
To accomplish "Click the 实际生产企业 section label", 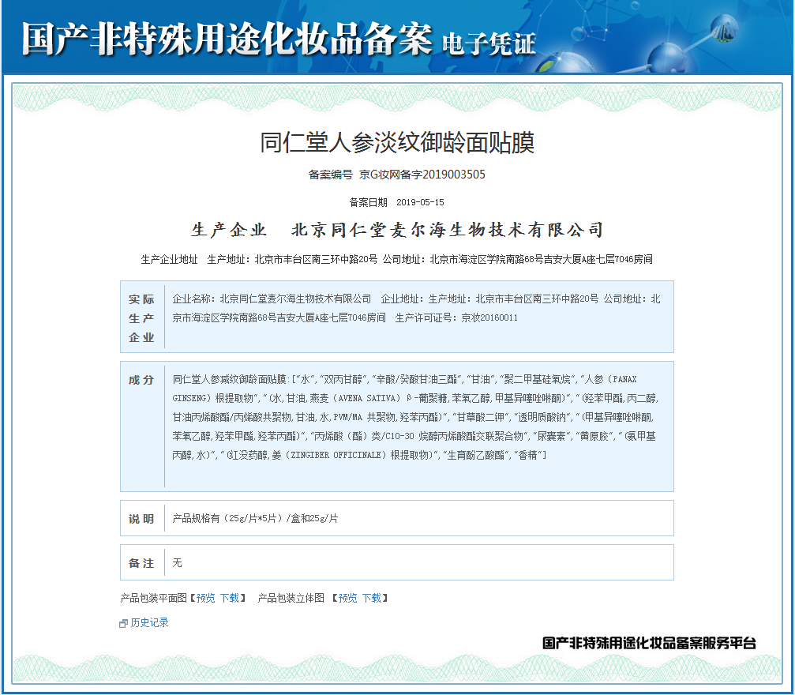I will (x=141, y=318).
